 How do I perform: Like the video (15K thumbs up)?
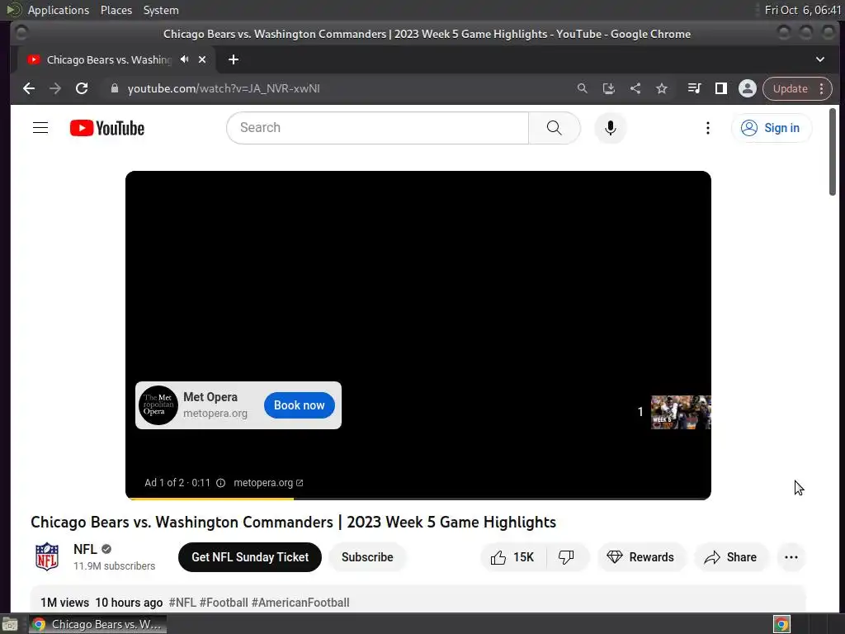[x=512, y=557]
